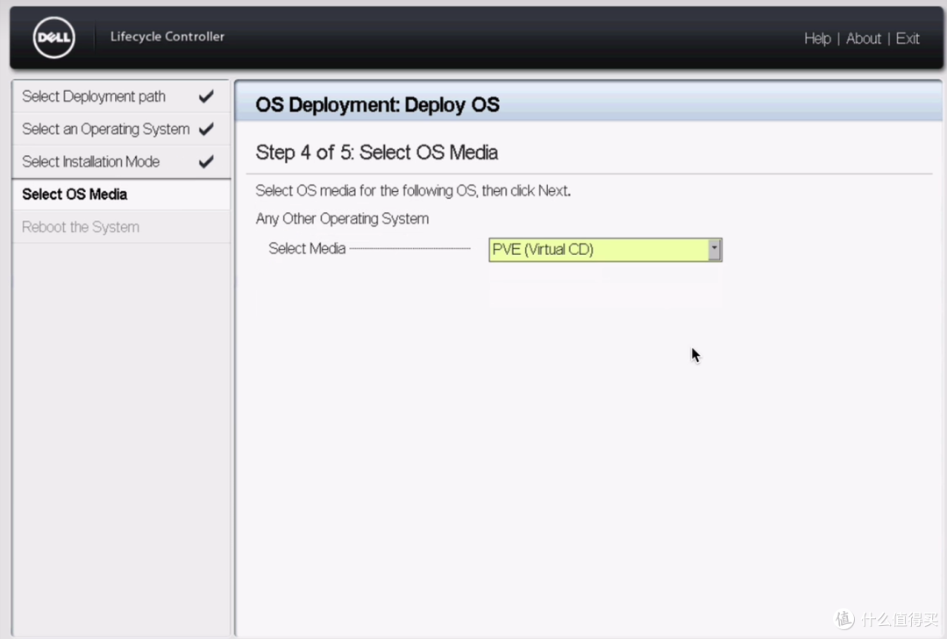The width and height of the screenshot is (947, 639).
Task: Return to Select Installation Mode step
Action: click(90, 161)
